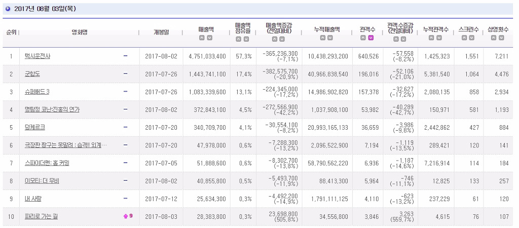Sort 관객수 column ascending with up arrow

pyautogui.click(x=363, y=37)
